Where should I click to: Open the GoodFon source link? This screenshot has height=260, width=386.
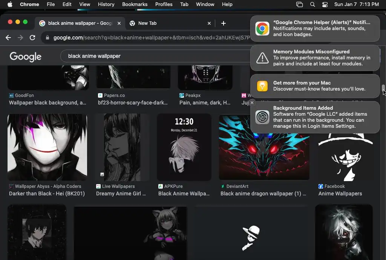(21, 95)
